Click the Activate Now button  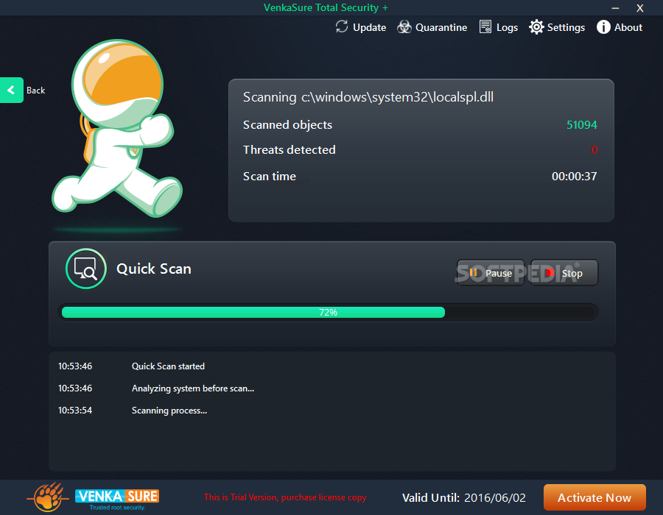[594, 497]
